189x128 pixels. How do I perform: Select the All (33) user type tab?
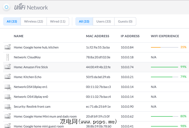point(84,21)
